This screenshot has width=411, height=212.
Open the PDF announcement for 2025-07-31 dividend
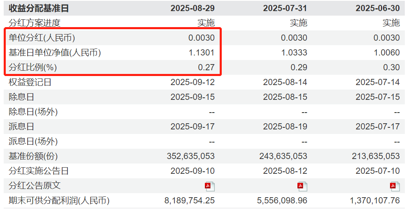[x=302, y=187]
